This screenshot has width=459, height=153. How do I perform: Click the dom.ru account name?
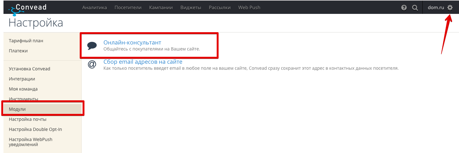[436, 8]
